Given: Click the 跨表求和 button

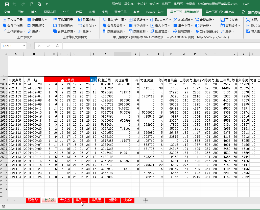Looking at the screenshot, I should tap(36, 26).
